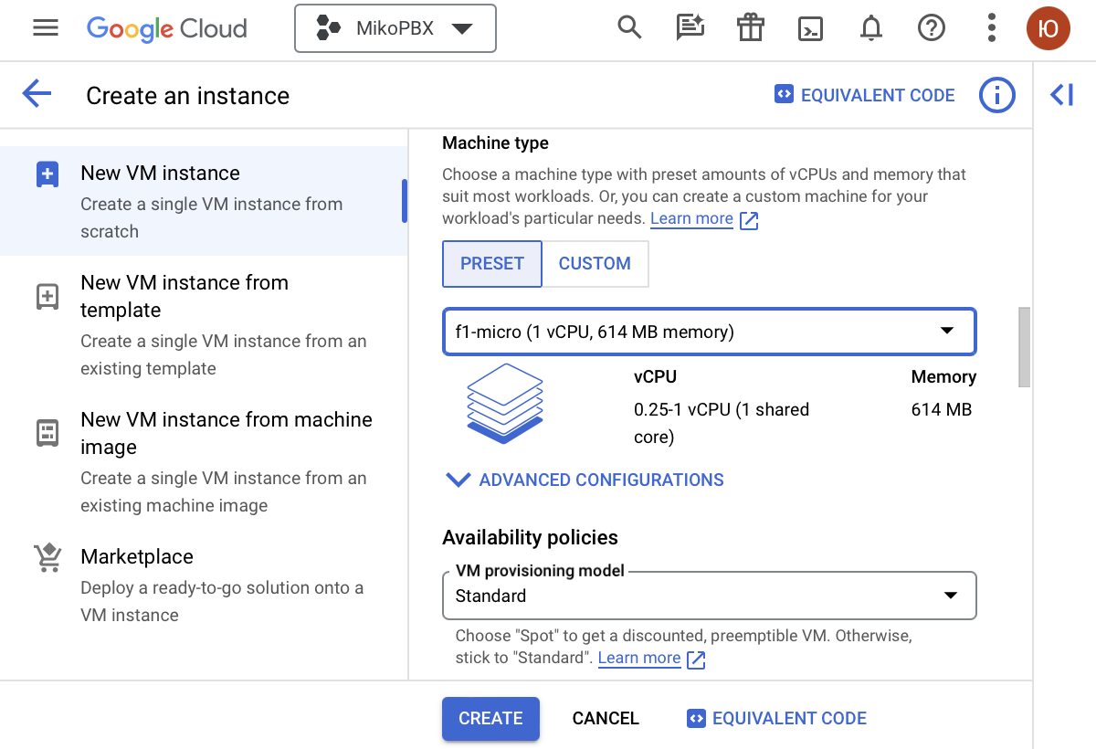Click the blue CREATE button
The height and width of the screenshot is (749, 1096).
click(x=490, y=719)
